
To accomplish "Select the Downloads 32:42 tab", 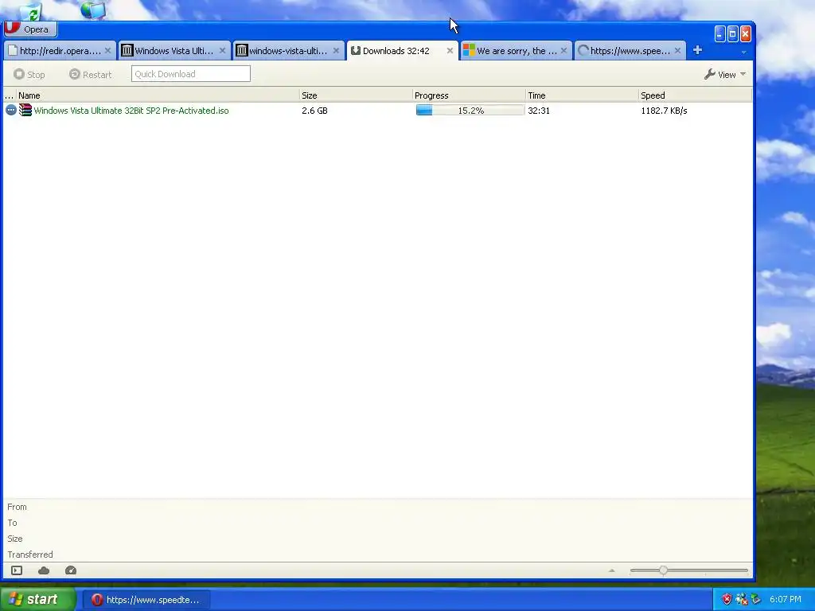I will coord(396,51).
